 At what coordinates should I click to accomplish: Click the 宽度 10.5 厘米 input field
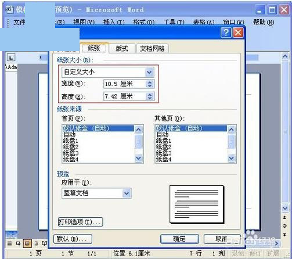pyautogui.click(x=125, y=84)
